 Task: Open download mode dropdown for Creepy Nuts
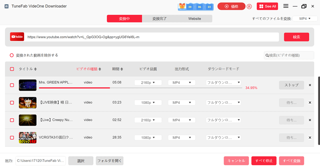coord(223,120)
